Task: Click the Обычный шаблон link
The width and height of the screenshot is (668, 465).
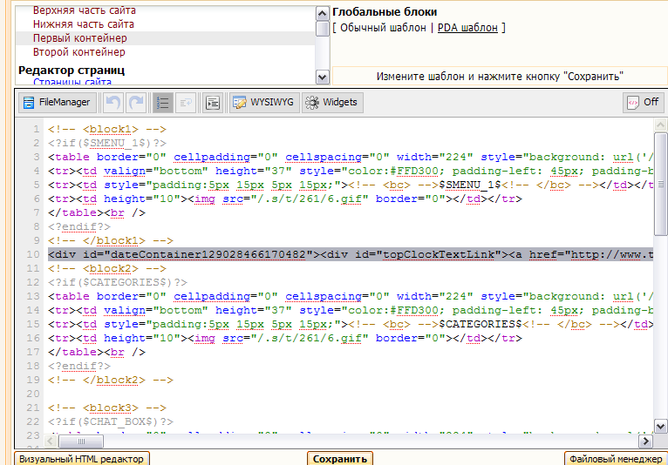Action: [383, 28]
